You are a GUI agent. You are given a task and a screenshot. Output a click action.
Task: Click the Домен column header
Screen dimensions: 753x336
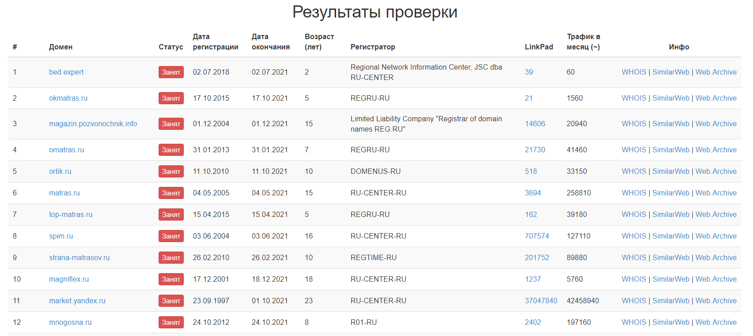[61, 47]
